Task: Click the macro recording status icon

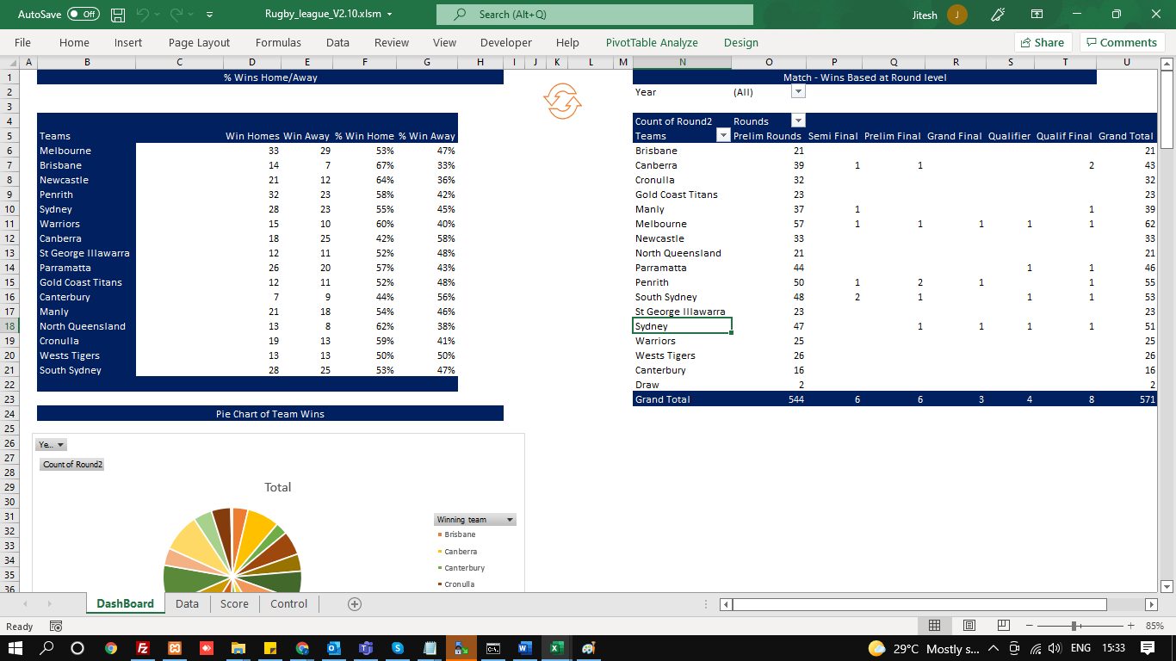Action: pyautogui.click(x=56, y=626)
